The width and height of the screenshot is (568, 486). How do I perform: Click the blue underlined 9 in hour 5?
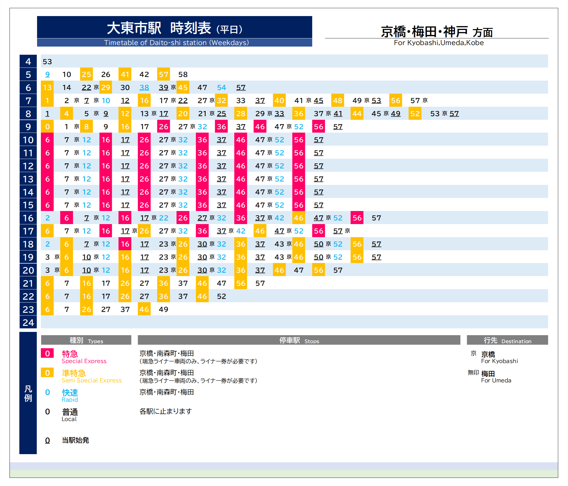(x=47, y=74)
